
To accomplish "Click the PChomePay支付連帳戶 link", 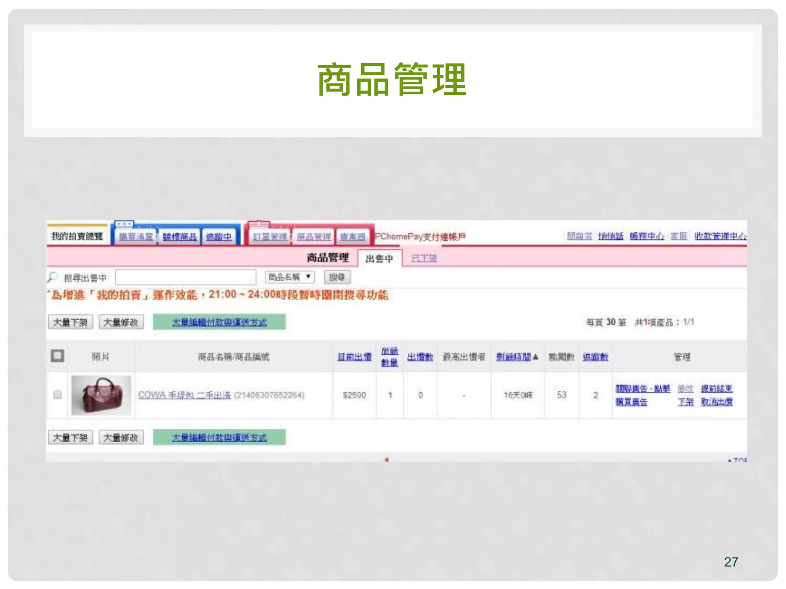I will (421, 237).
